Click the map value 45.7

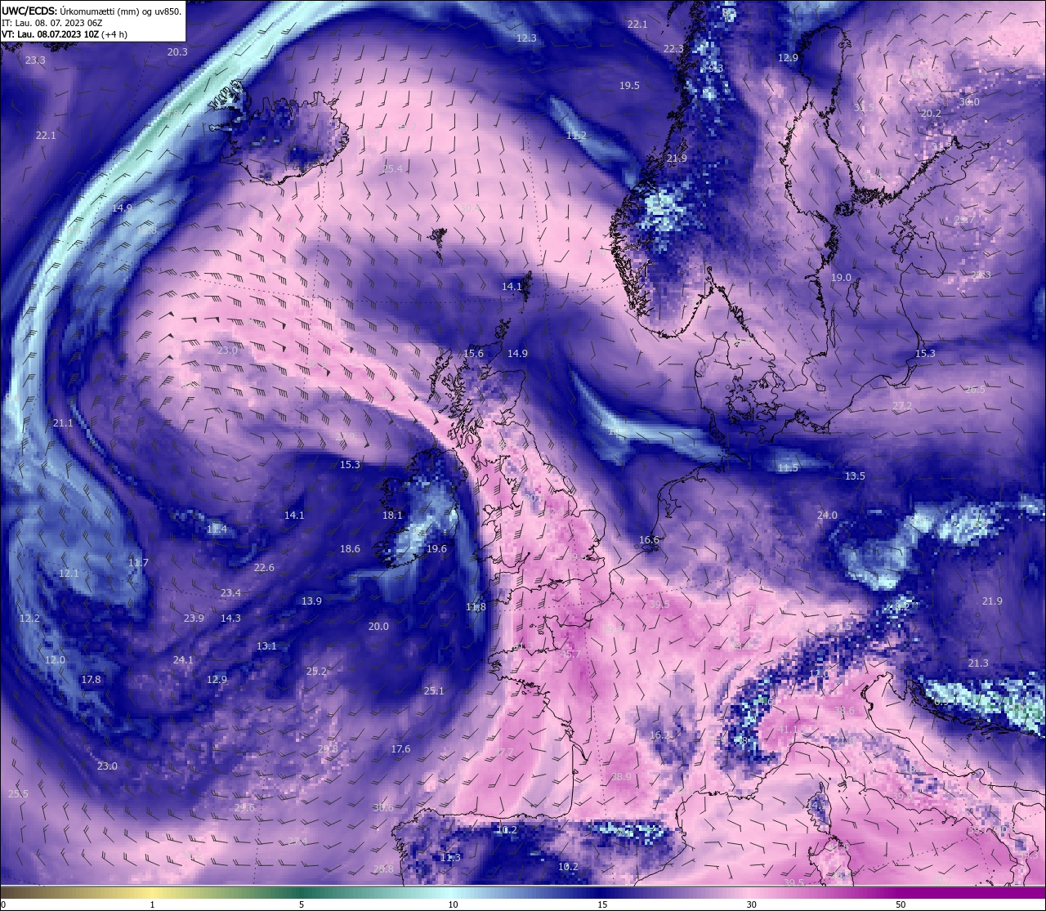pos(570,654)
